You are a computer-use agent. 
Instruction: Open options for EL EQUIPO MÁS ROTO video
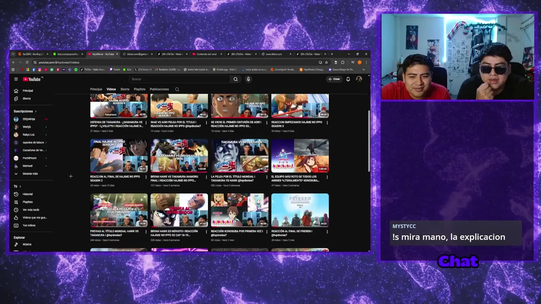(x=327, y=177)
